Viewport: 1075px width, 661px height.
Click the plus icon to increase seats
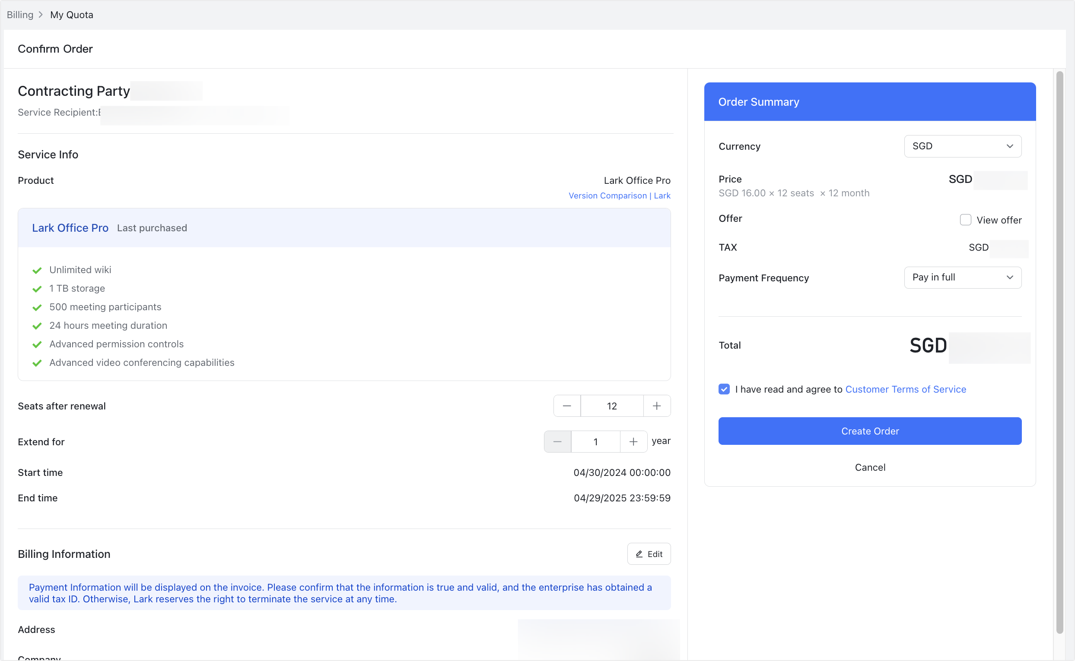click(x=657, y=406)
